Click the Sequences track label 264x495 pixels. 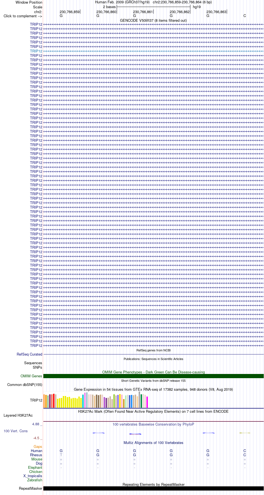[33, 363]
